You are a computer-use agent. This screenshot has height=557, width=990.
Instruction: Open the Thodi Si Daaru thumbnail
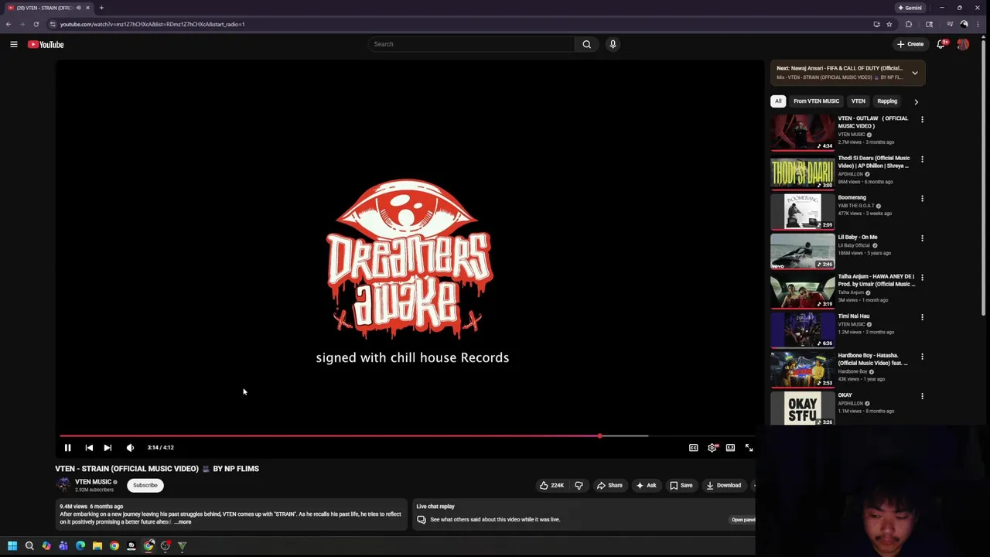click(803, 172)
